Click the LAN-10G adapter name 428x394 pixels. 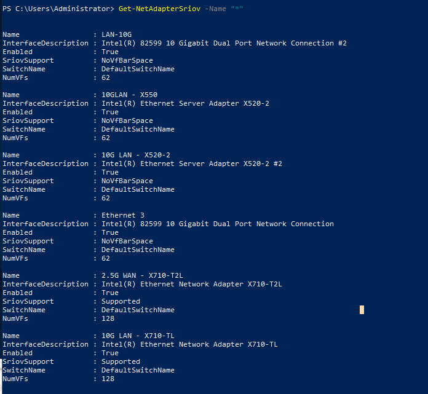click(x=119, y=34)
